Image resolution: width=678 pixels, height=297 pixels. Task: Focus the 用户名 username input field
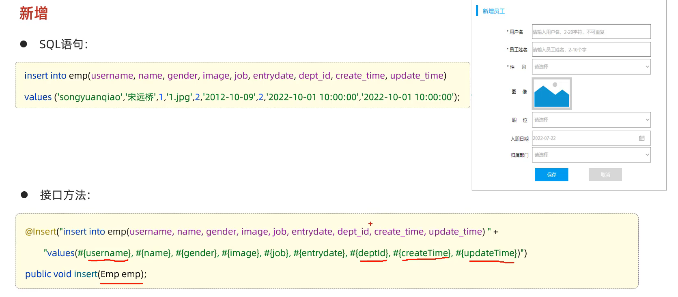pos(591,32)
